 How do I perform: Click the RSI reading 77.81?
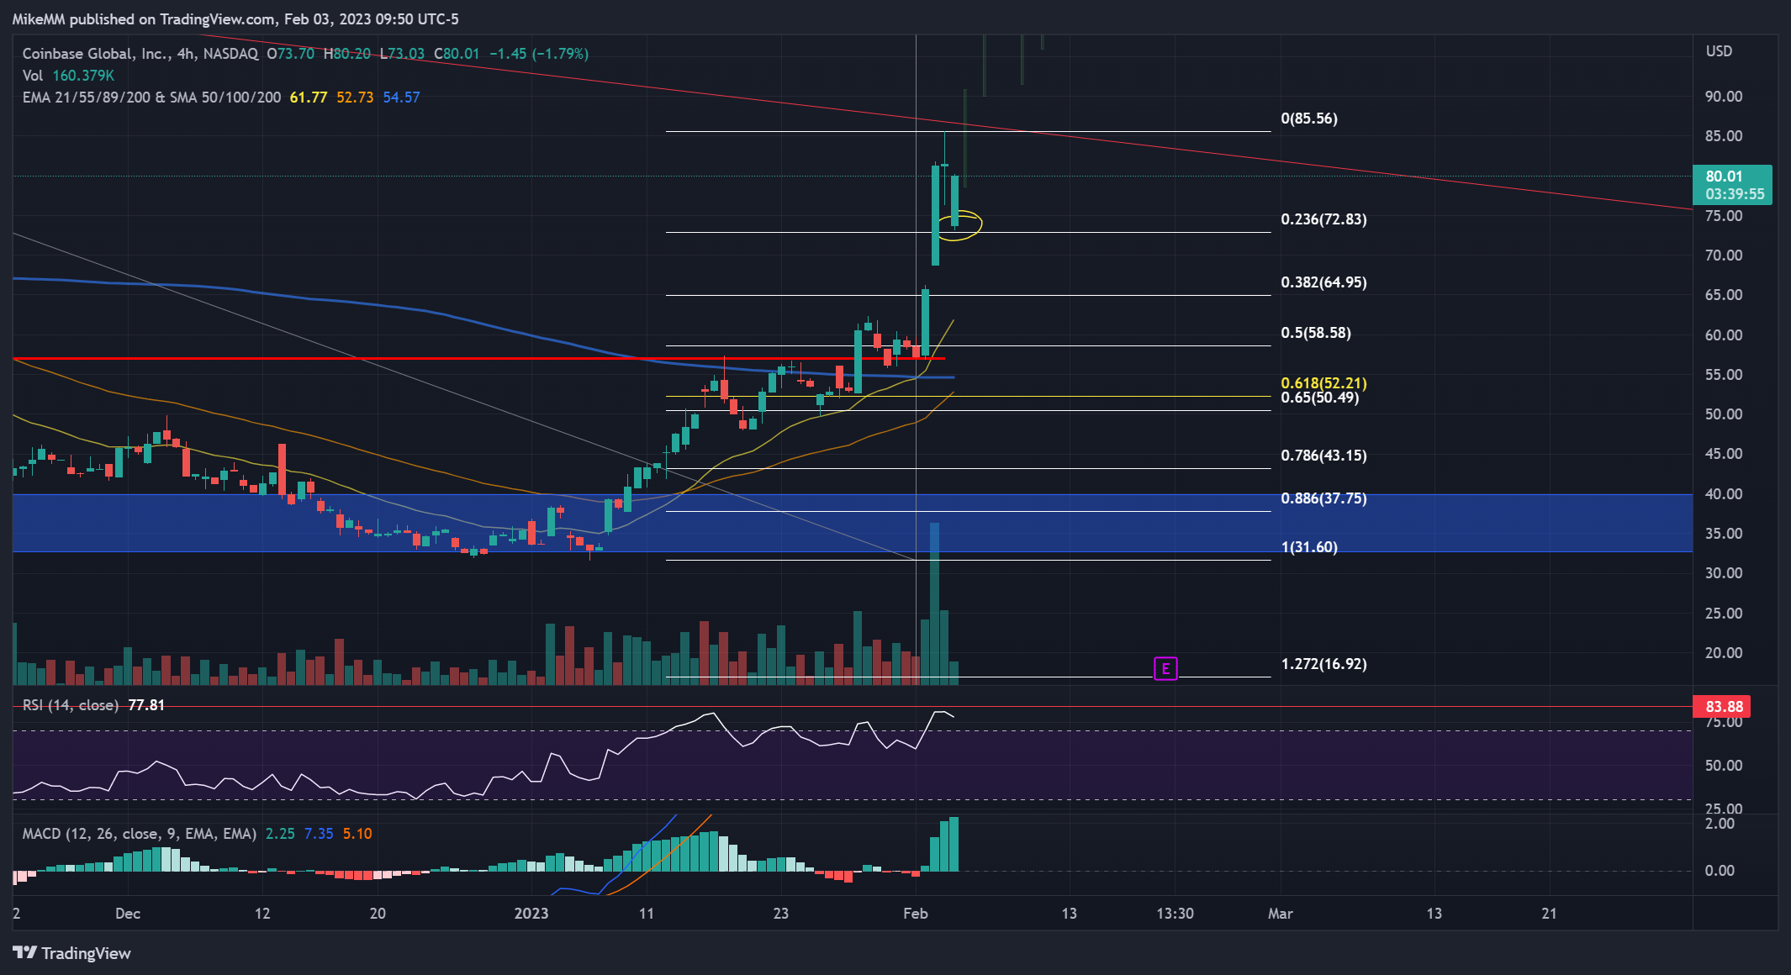(x=146, y=705)
